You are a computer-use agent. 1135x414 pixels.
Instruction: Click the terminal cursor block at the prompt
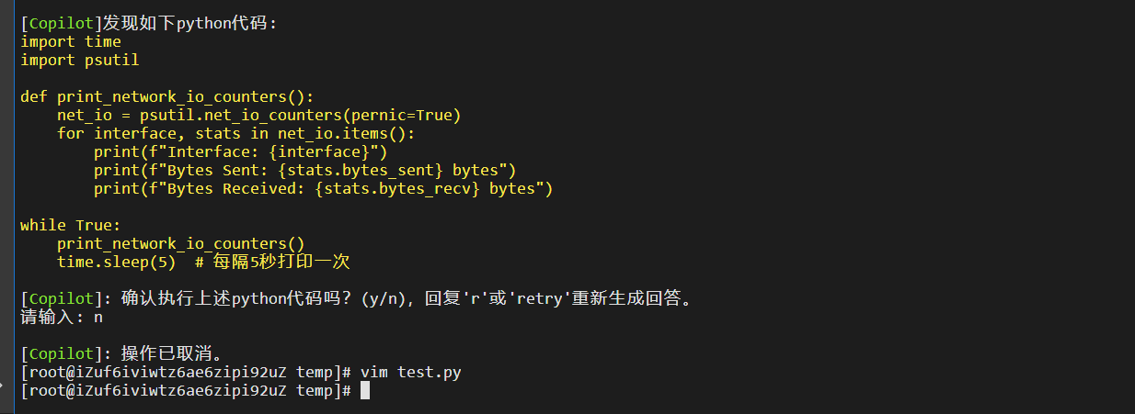pos(365,391)
